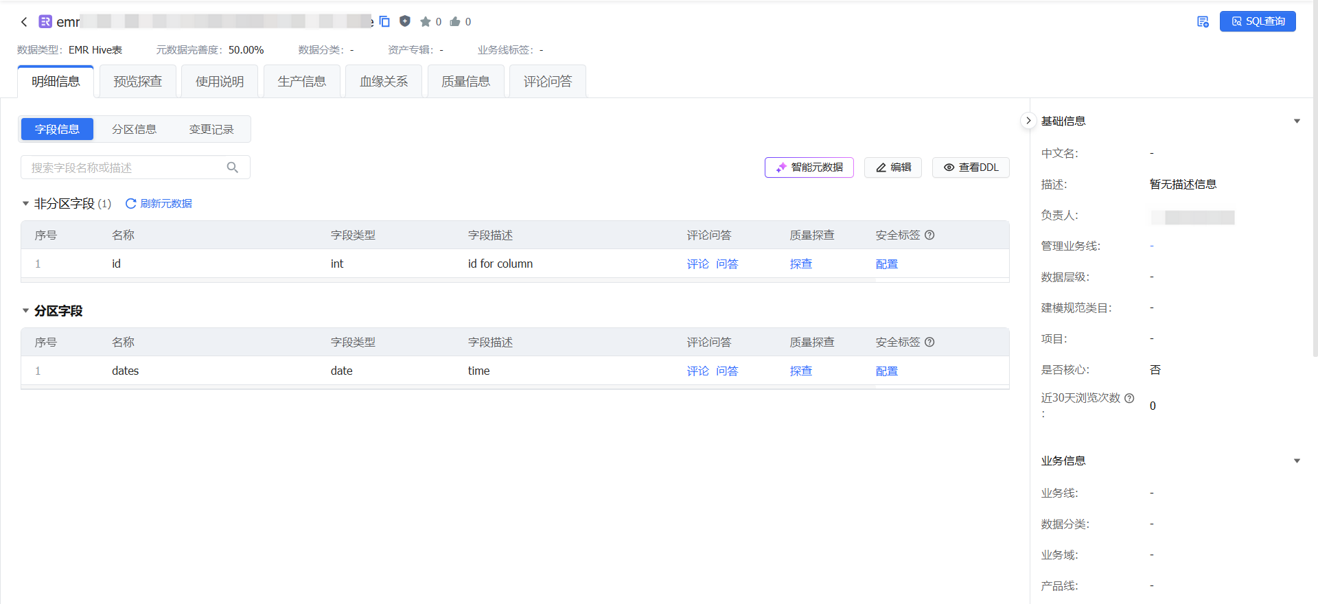
Task: Favorite the table with star icon
Action: click(x=426, y=21)
